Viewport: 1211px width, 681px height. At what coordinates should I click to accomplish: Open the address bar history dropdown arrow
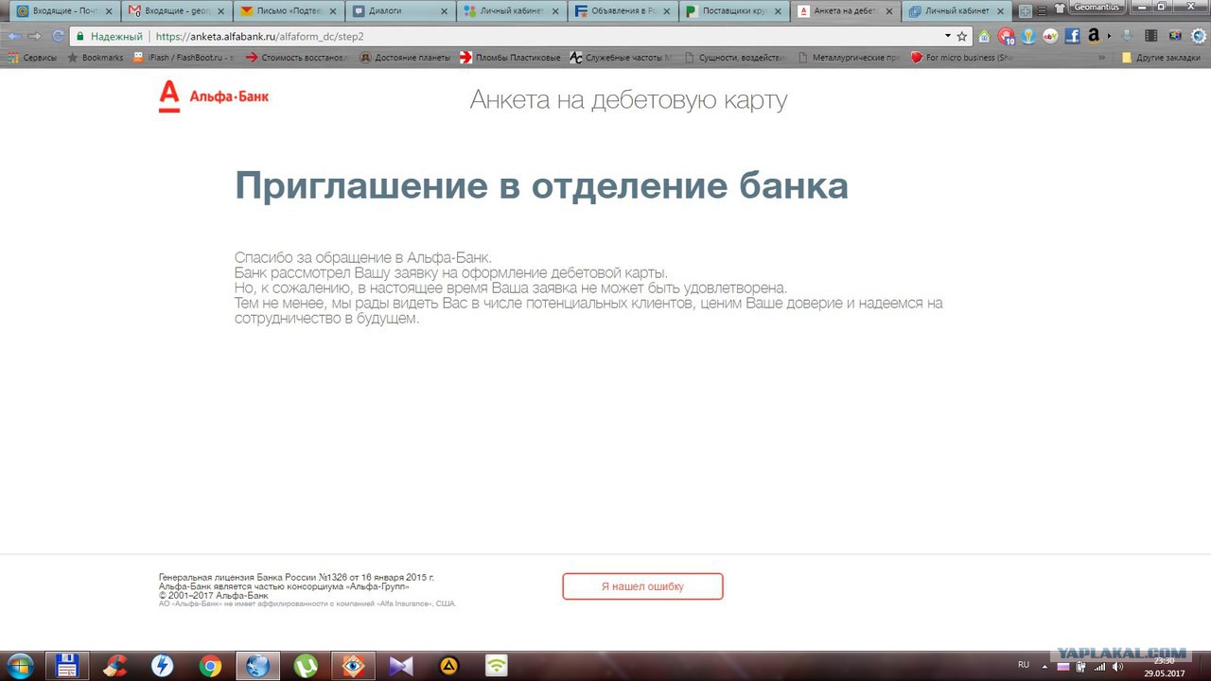pyautogui.click(x=948, y=36)
